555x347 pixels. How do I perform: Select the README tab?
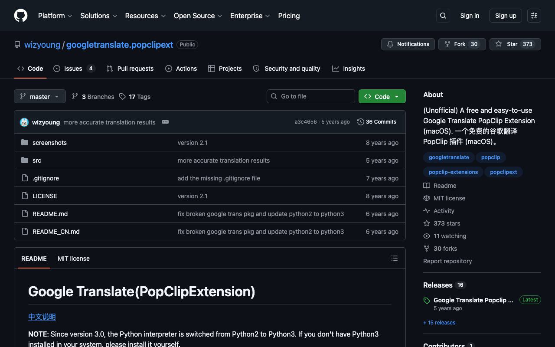click(34, 259)
